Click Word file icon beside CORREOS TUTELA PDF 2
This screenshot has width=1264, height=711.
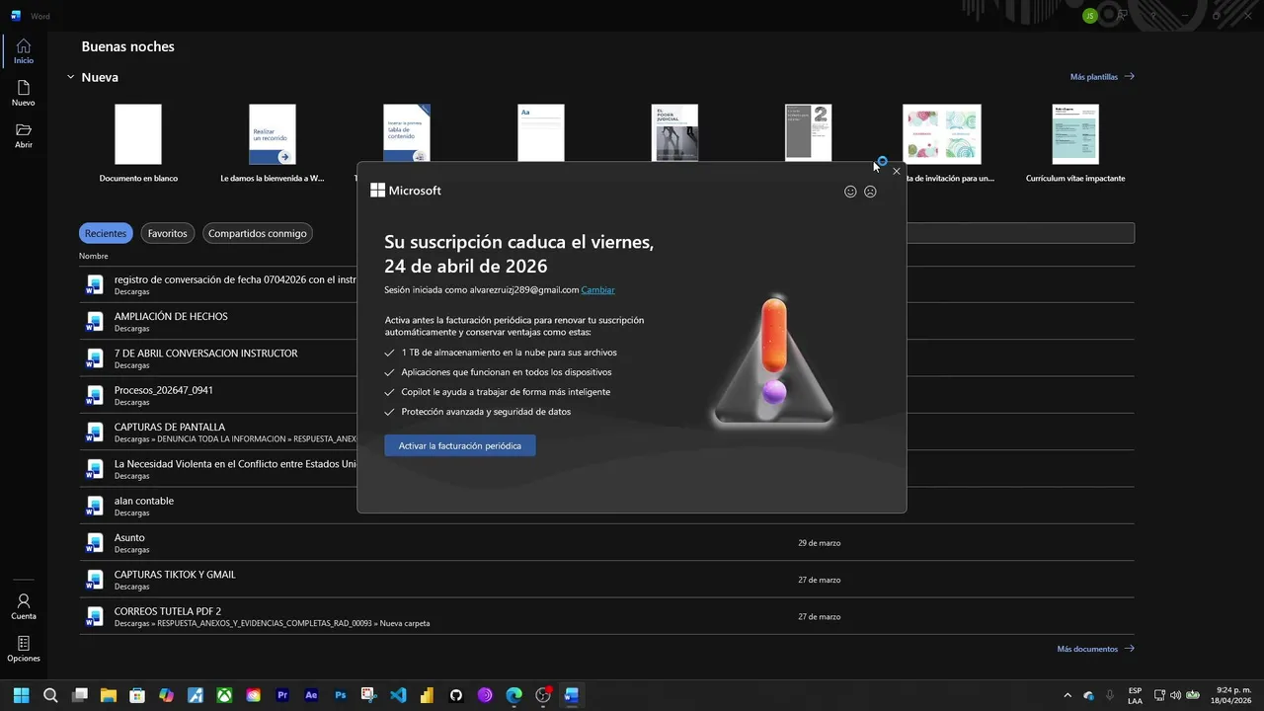[x=95, y=616]
